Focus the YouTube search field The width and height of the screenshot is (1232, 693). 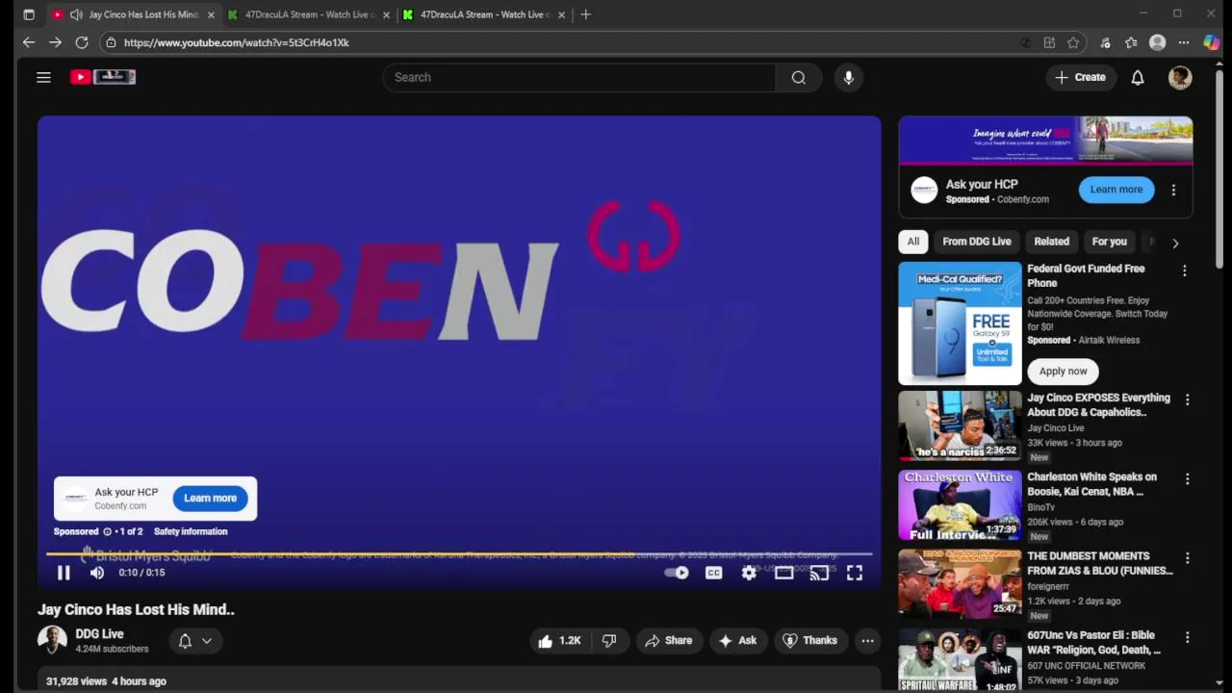click(578, 77)
